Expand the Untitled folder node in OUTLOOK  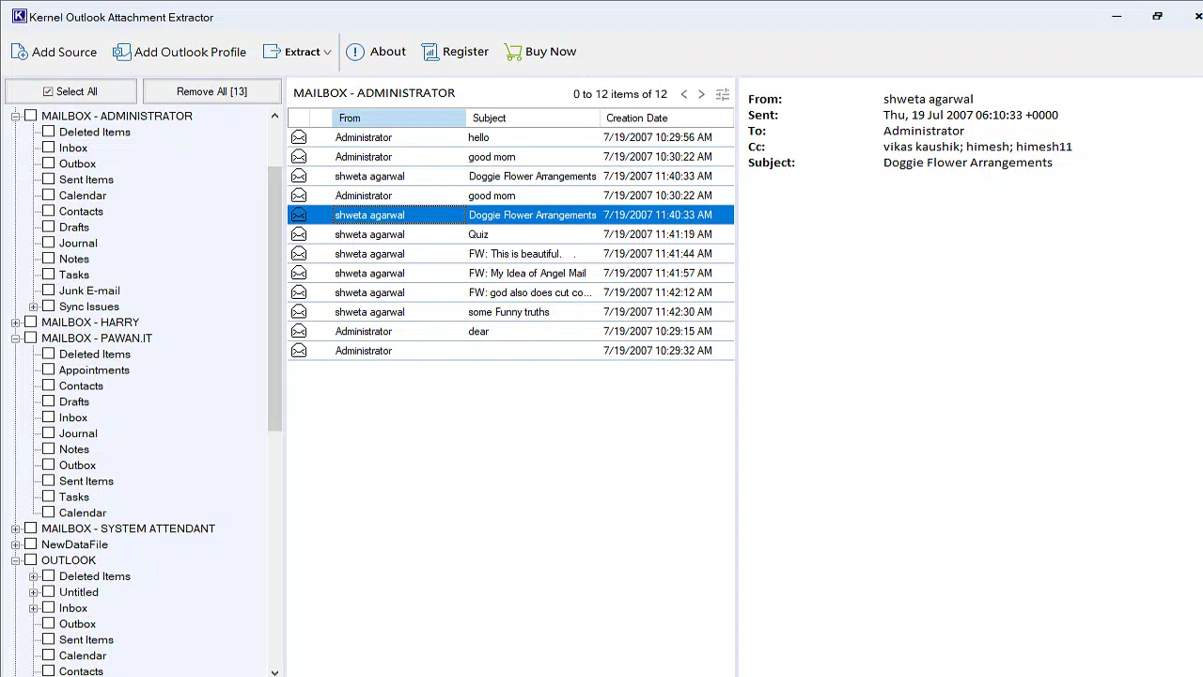coord(34,592)
